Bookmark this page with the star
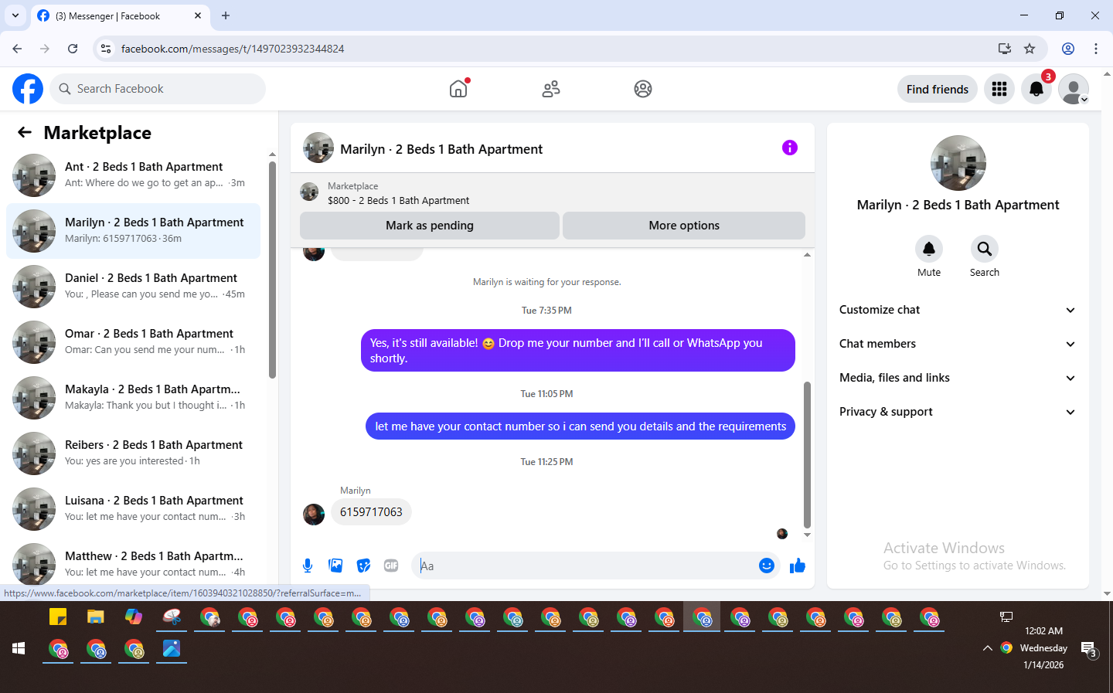Image resolution: width=1113 pixels, height=693 pixels. point(1030,49)
